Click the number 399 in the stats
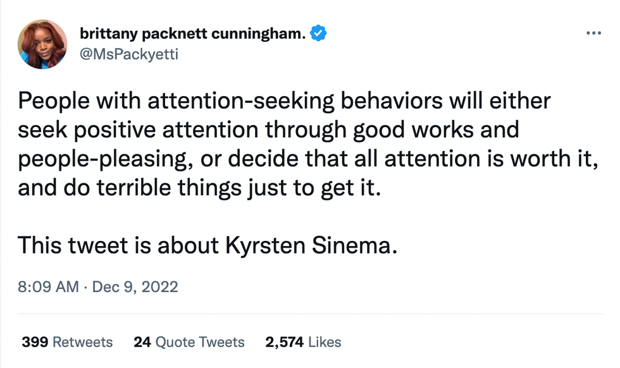The width and height of the screenshot is (620, 368). coord(35,342)
